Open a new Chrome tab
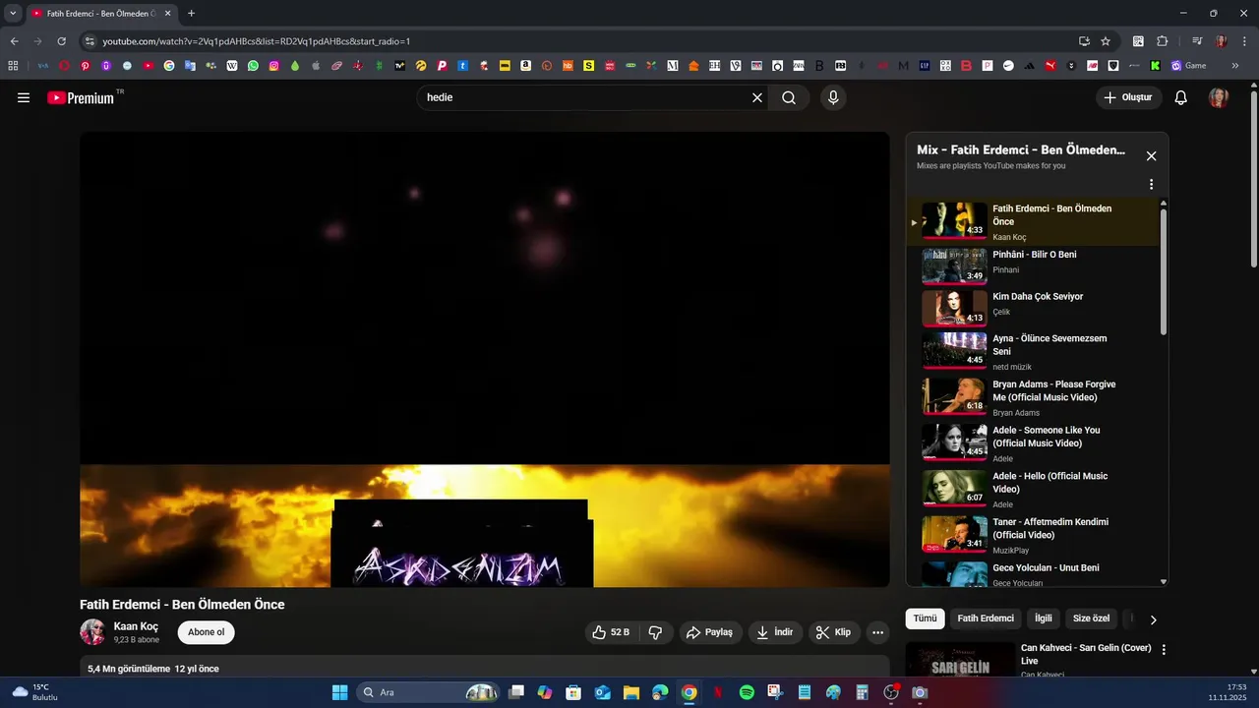Screen dimensions: 1259x708 click(191, 14)
